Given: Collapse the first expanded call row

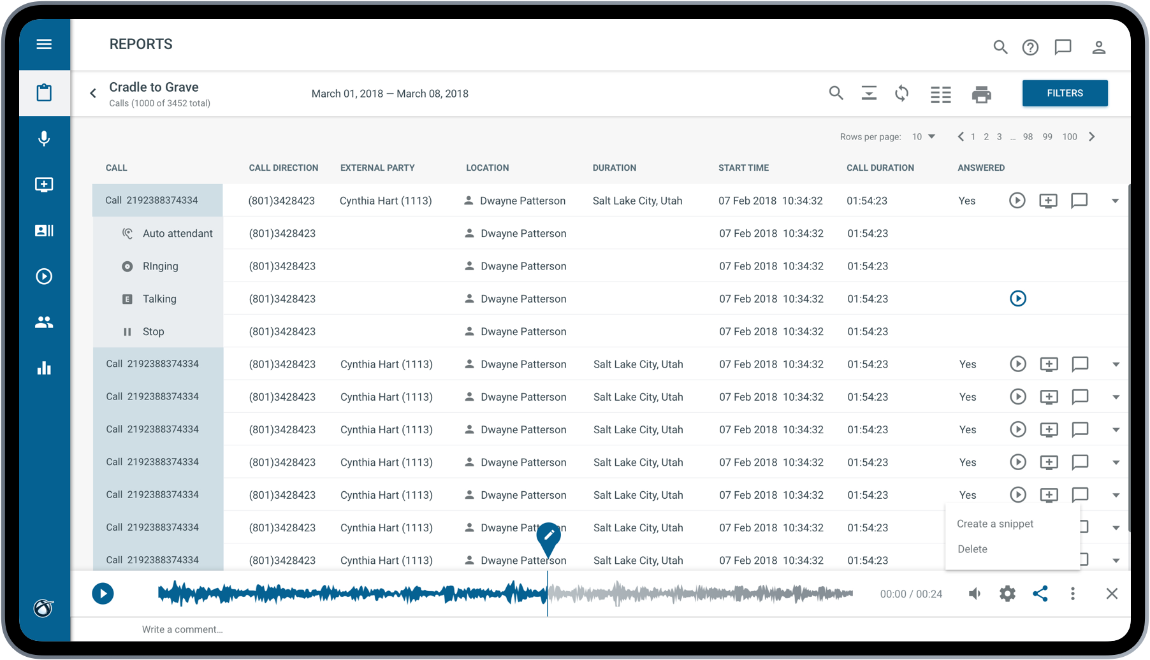Looking at the screenshot, I should [1115, 201].
